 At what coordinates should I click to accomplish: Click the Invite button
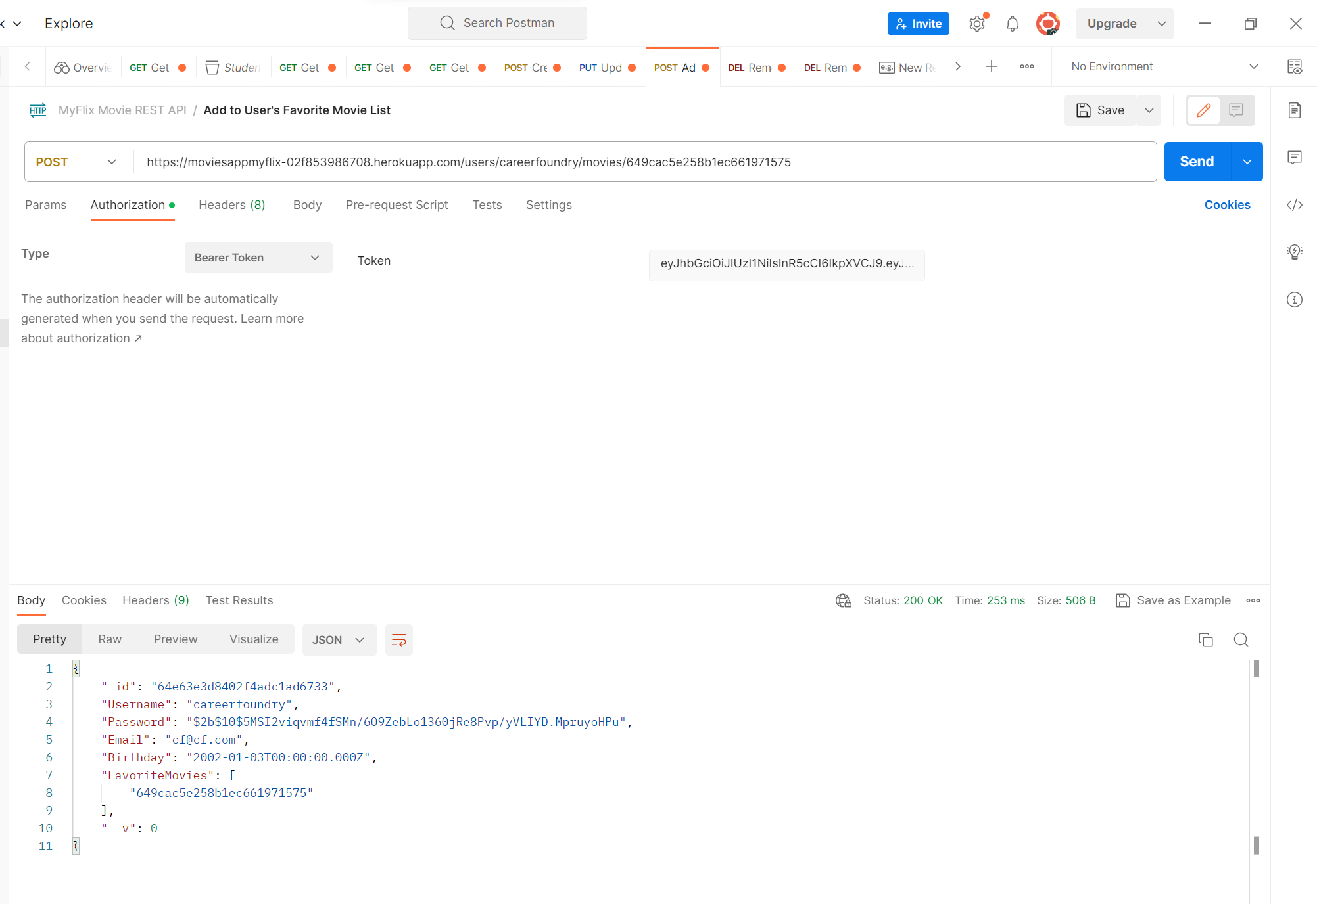(x=918, y=24)
